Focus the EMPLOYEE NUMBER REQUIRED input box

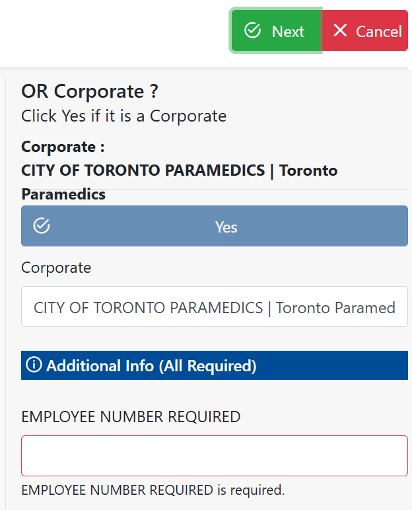click(214, 455)
